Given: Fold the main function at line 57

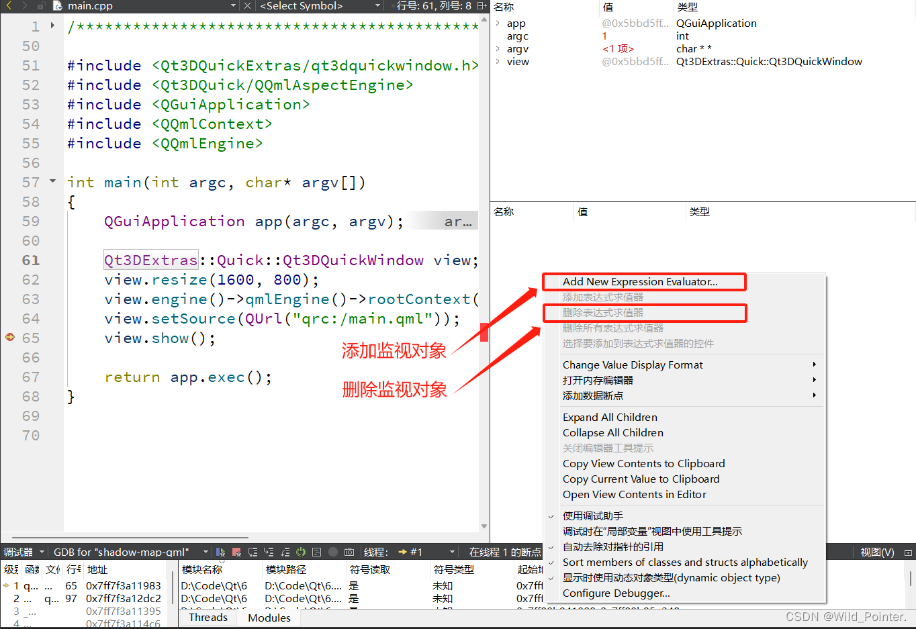Looking at the screenshot, I should [52, 181].
